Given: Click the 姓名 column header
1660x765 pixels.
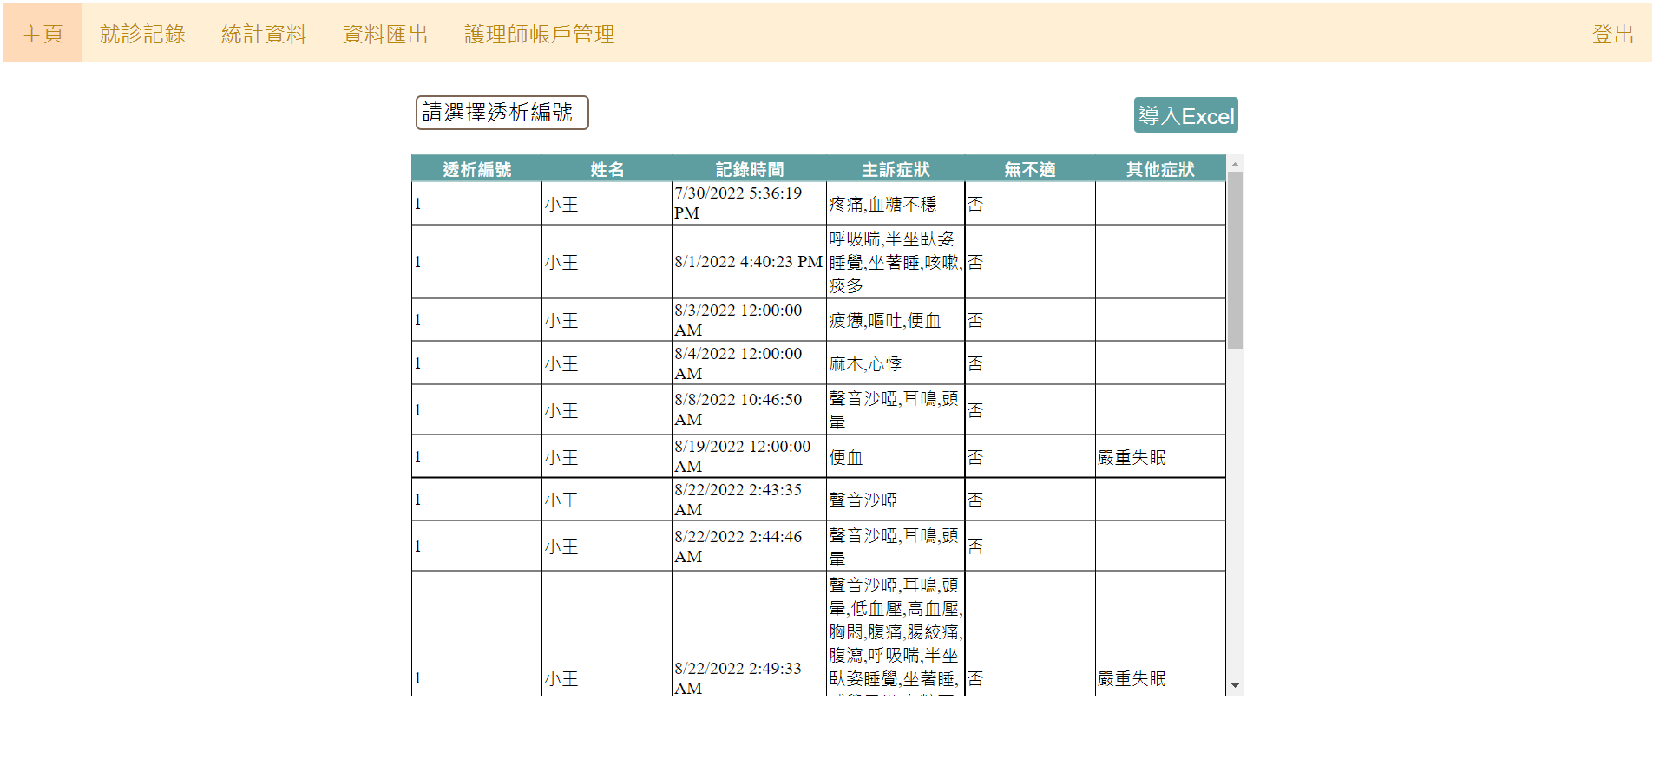Looking at the screenshot, I should pyautogui.click(x=607, y=169).
